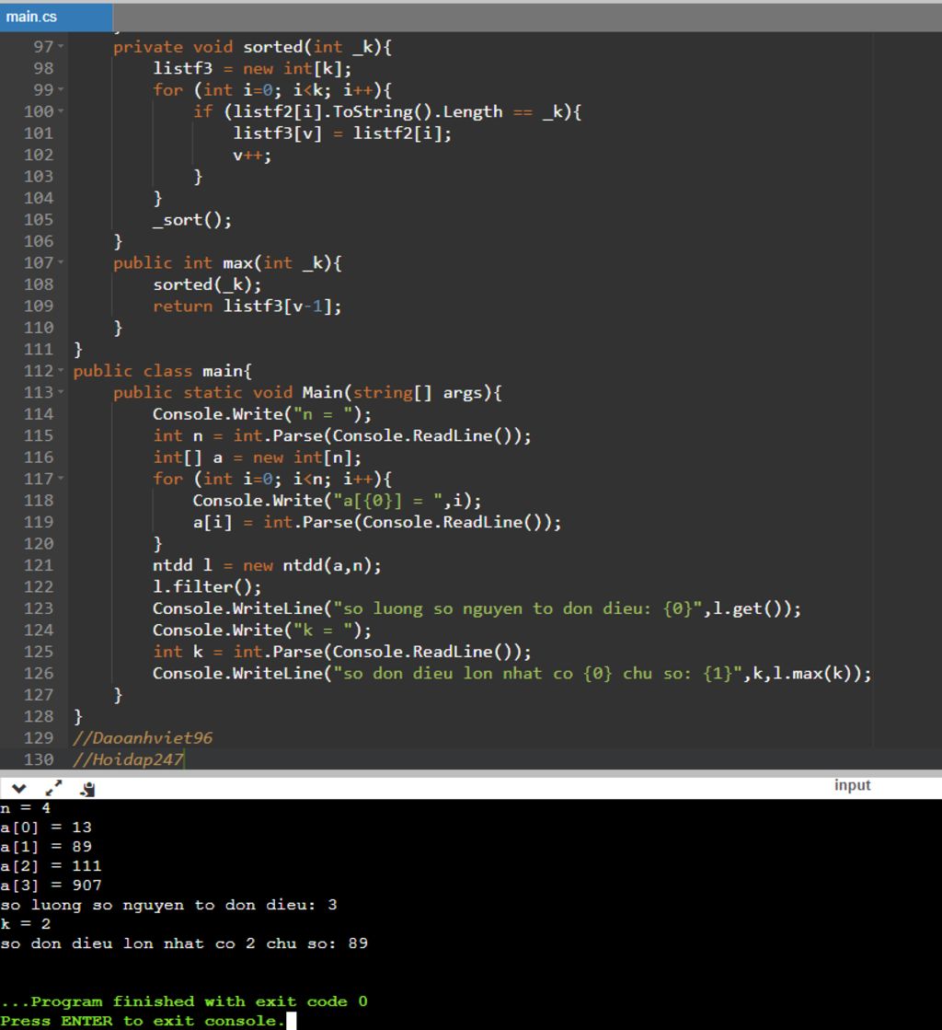This screenshot has width=942, height=1030.
Task: Click console line 'a[3] = 907'
Action: pos(51,885)
